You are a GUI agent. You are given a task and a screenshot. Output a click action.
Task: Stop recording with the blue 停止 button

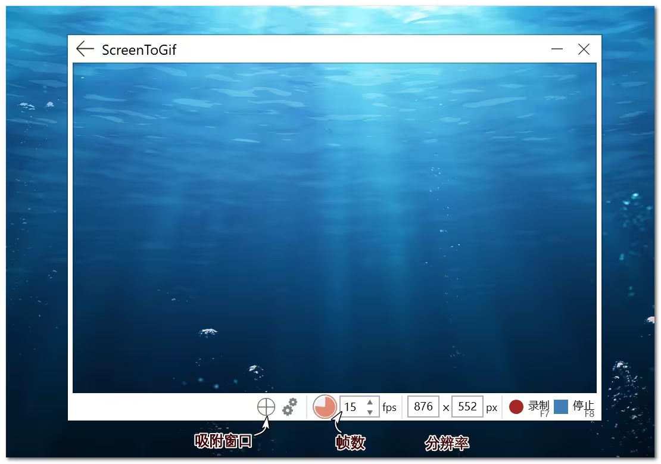[573, 407]
